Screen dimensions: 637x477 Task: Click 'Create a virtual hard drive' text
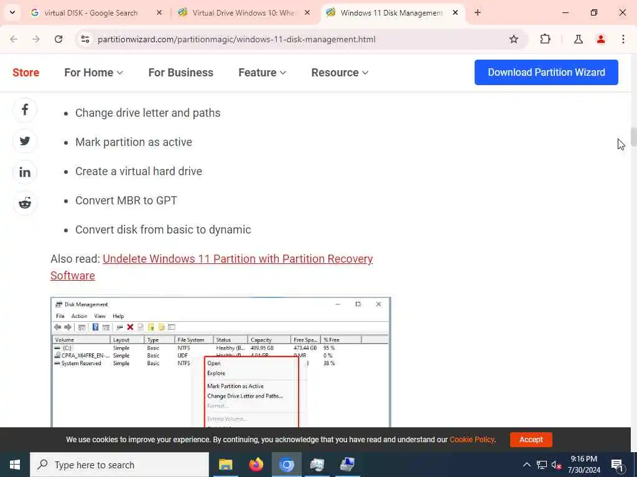(139, 171)
